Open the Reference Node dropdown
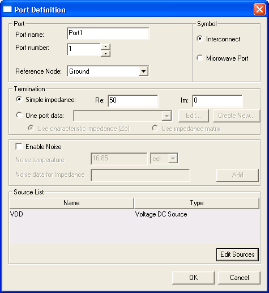Image resolution: width=269 pixels, height=293 pixels. (143, 71)
